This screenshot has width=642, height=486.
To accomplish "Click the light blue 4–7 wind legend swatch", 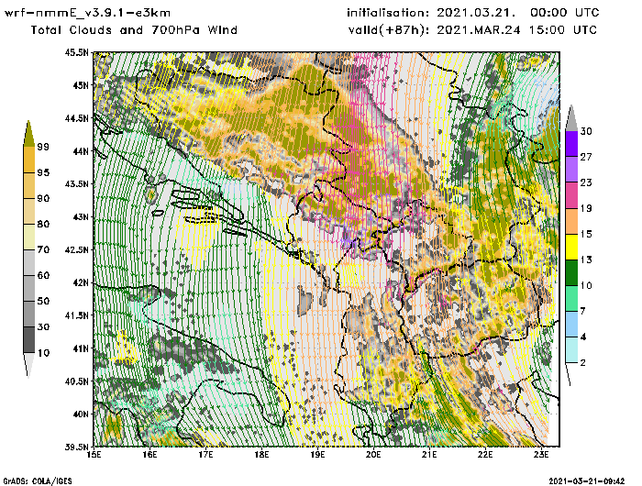I will [x=571, y=324].
